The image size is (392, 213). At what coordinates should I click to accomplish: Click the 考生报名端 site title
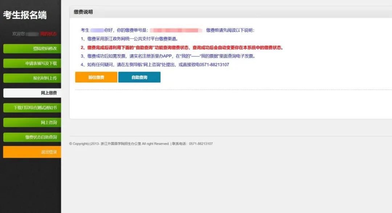point(25,15)
